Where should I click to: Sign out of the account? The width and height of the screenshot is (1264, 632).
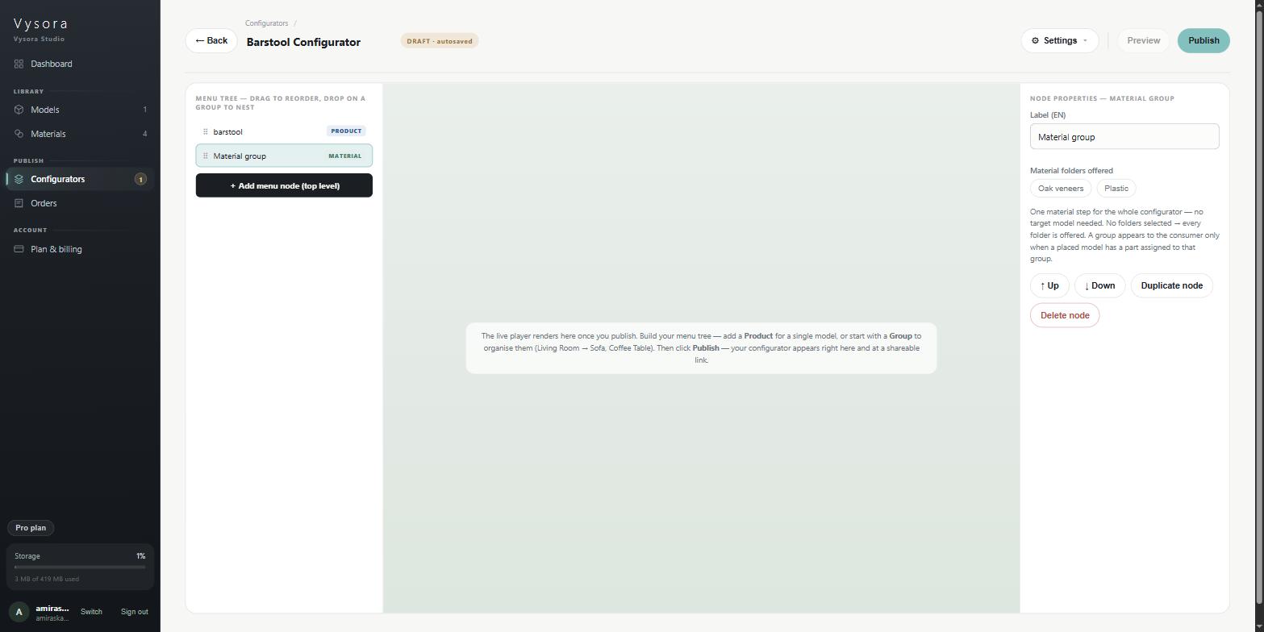[134, 612]
